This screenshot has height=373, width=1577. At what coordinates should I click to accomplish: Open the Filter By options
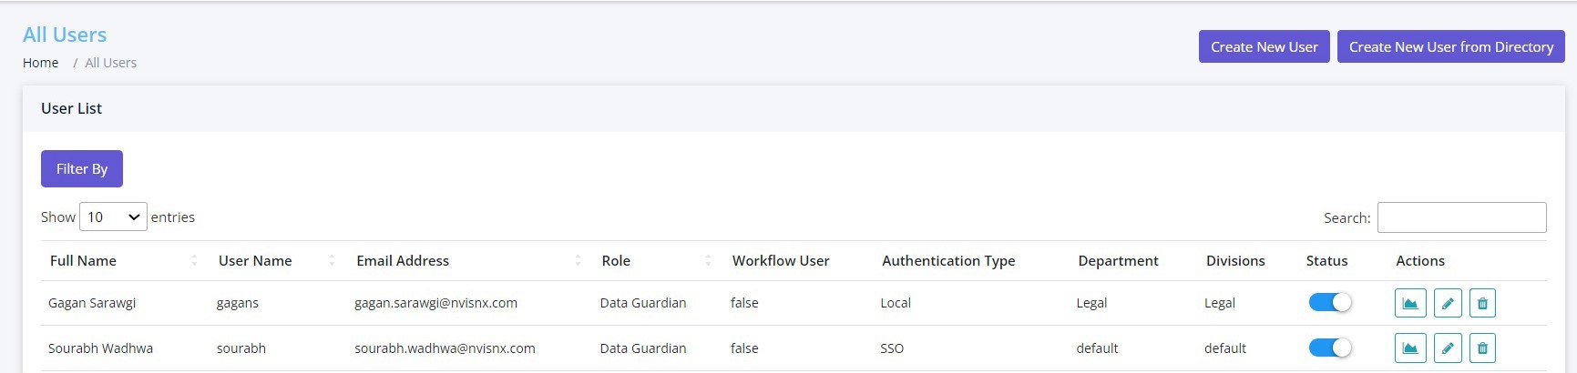82,168
